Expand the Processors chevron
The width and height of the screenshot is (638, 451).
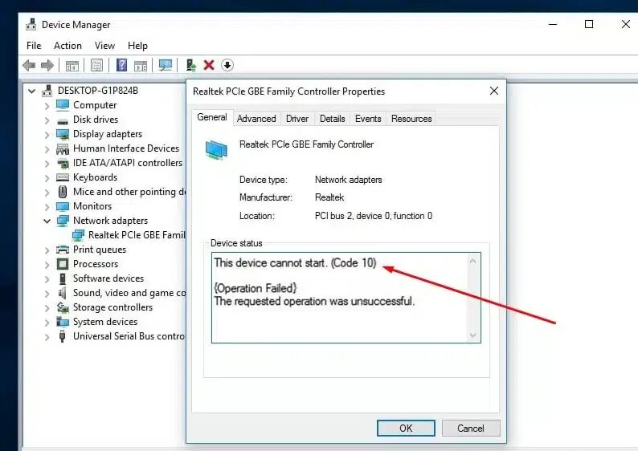pyautogui.click(x=47, y=265)
